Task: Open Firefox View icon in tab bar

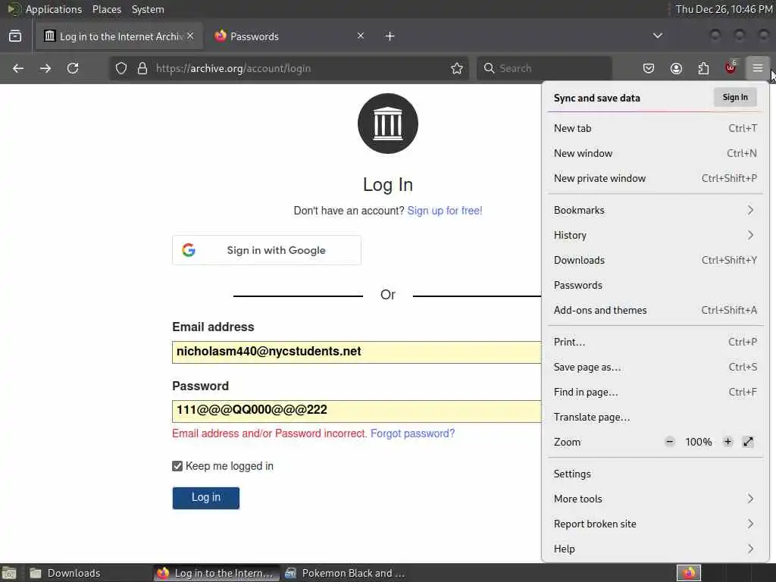Action: point(15,36)
